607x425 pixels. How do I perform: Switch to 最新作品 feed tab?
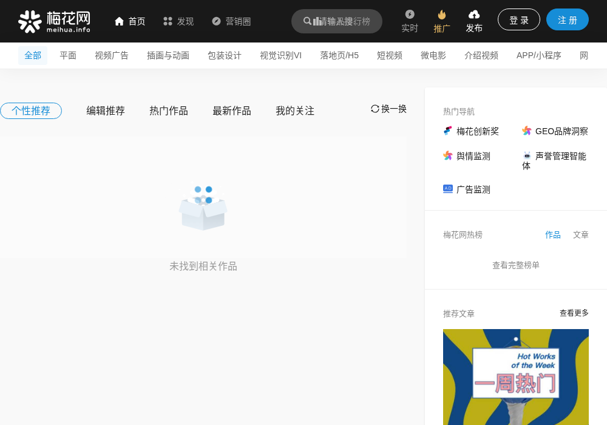click(x=232, y=110)
